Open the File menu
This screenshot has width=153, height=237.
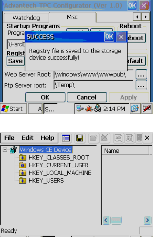9,138
